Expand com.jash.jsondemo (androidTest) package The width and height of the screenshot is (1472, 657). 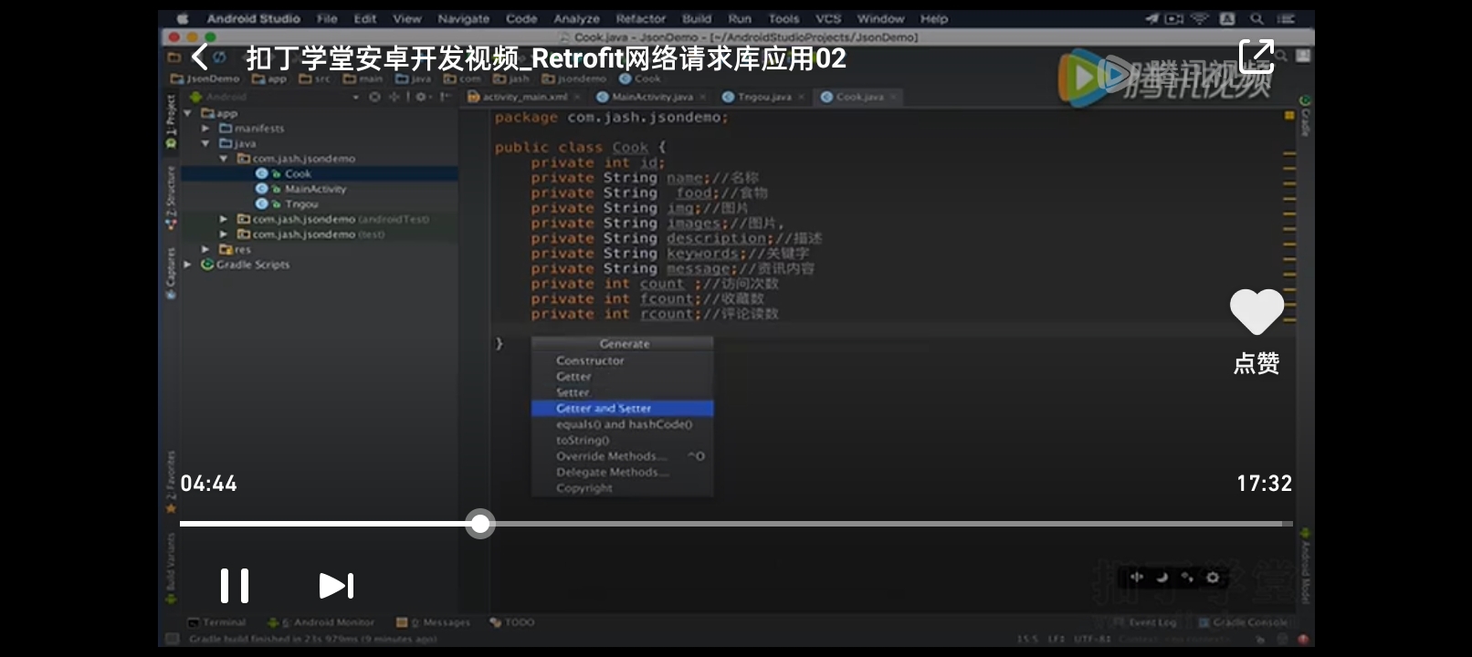(224, 219)
